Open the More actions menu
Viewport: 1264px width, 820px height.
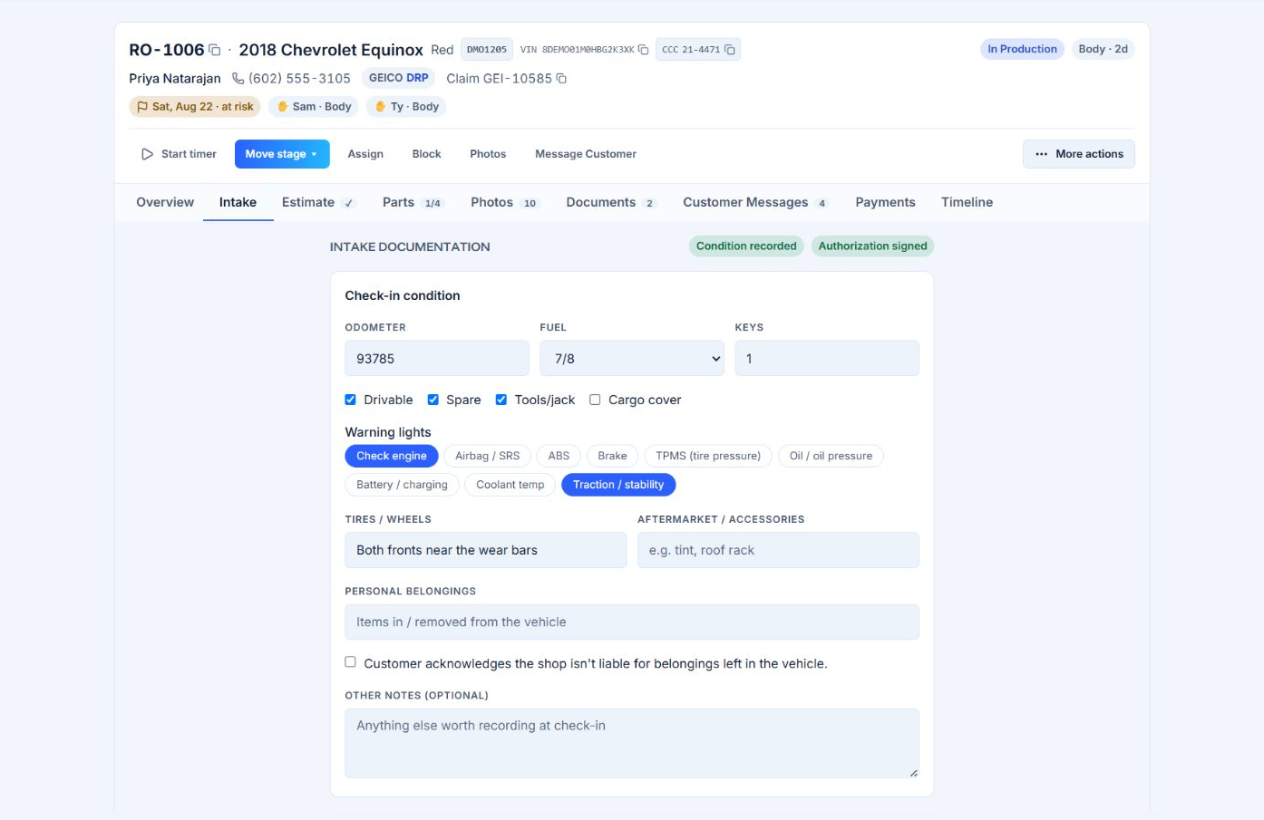point(1079,154)
